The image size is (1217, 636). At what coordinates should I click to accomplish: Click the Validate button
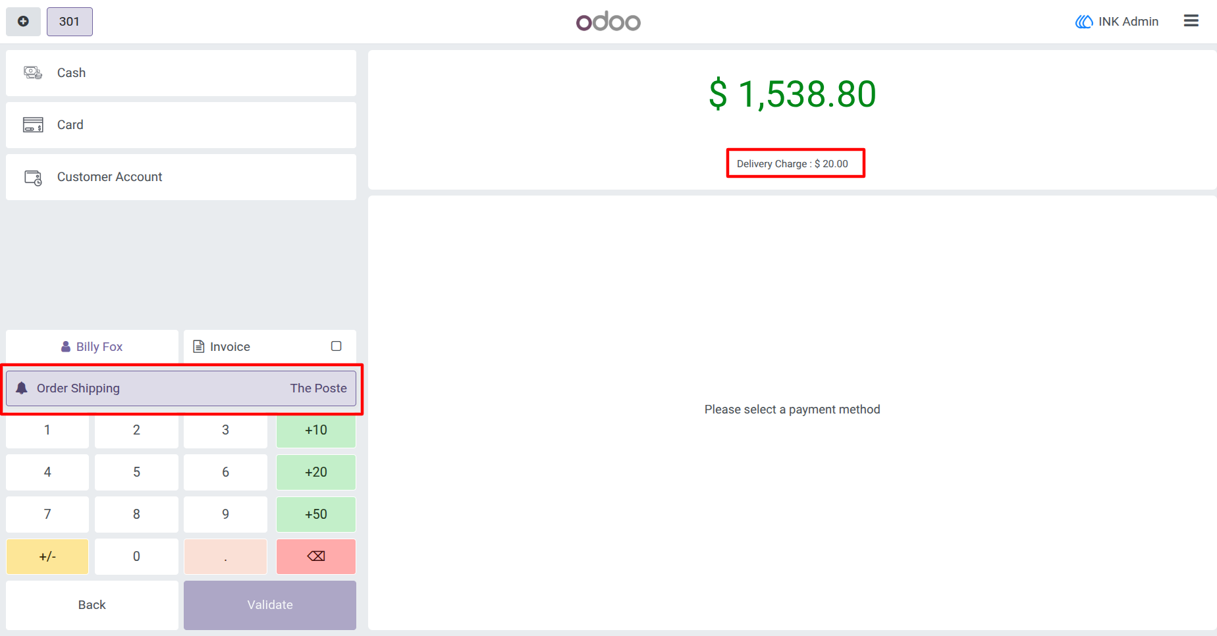point(270,605)
